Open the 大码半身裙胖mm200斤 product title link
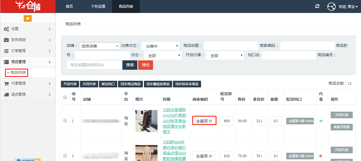Screen dimensions: 361x161 (174, 121)
